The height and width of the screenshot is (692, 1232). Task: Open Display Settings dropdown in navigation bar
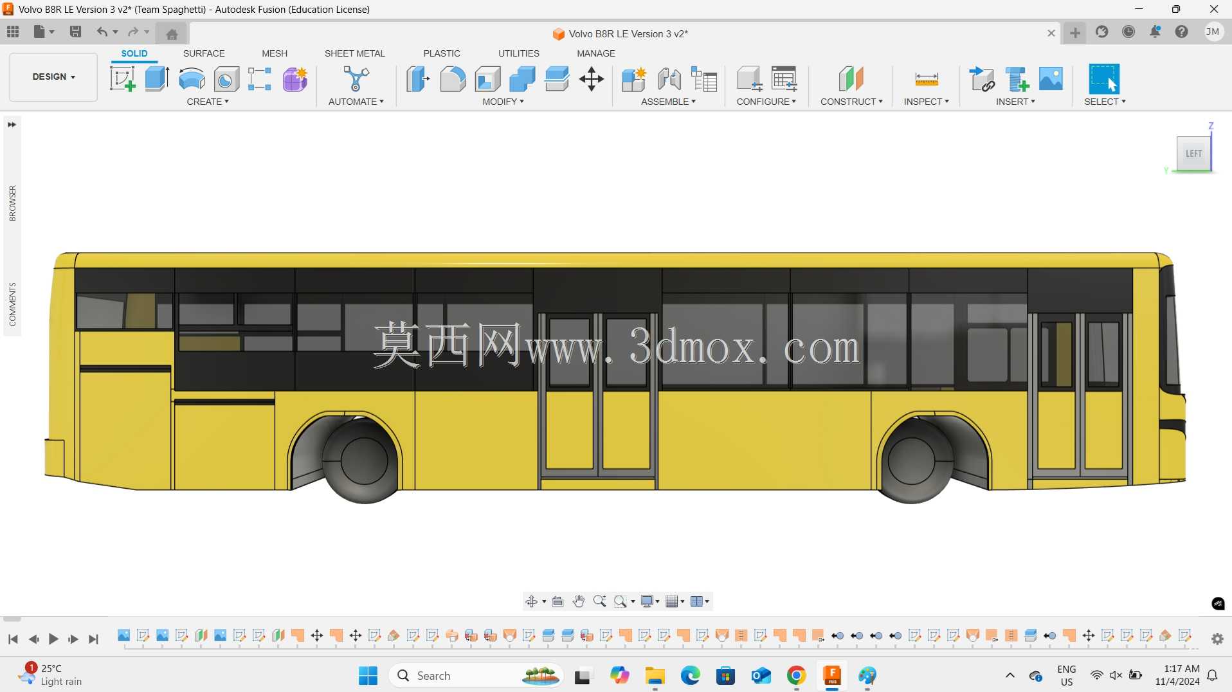click(x=650, y=601)
